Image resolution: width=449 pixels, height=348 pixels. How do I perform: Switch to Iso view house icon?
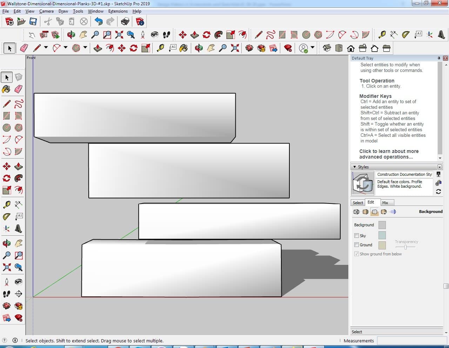pyautogui.click(x=327, y=48)
